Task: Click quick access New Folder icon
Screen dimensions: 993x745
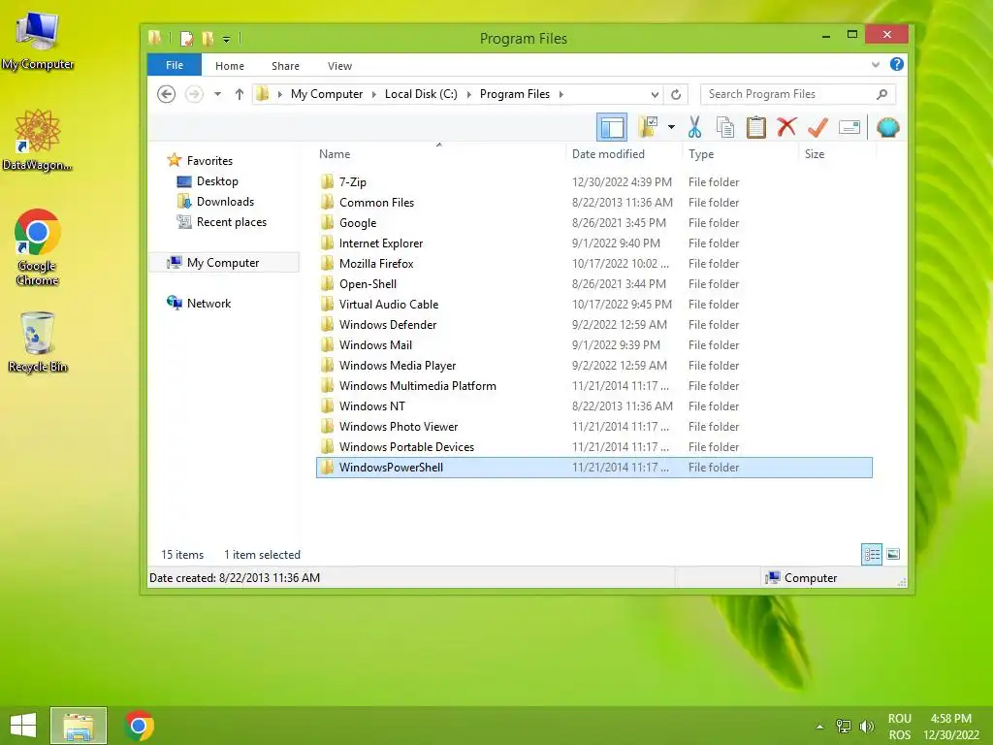Action: [x=208, y=39]
